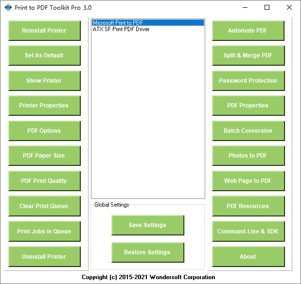This screenshot has width=301, height=284.
Task: Launch Automate PDF
Action: click(x=248, y=31)
